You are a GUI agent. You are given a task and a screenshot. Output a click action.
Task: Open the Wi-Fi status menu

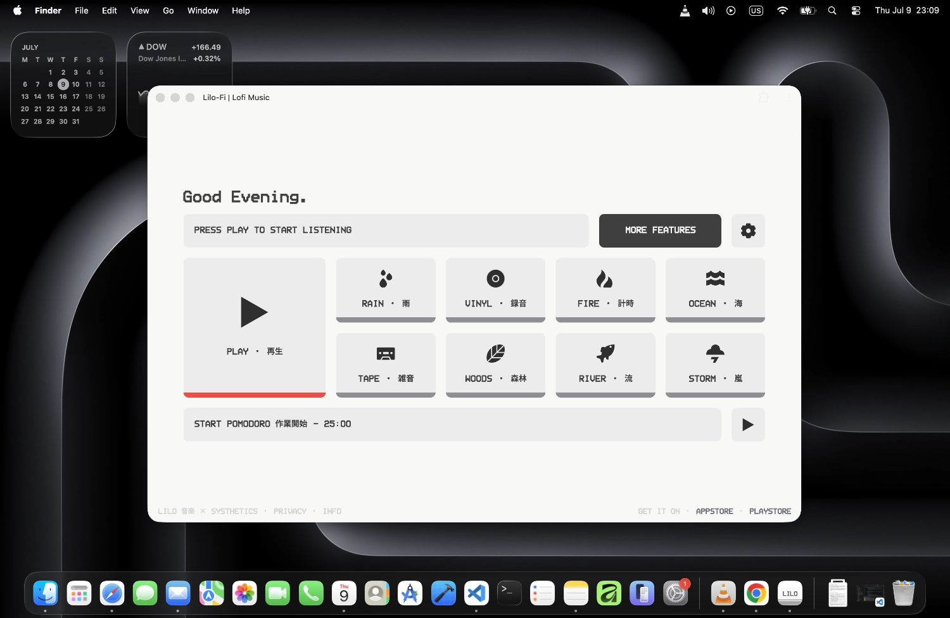point(783,10)
